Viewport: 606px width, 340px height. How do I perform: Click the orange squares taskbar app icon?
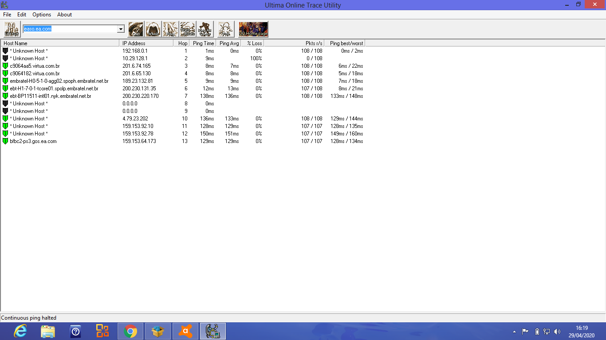[x=103, y=331]
